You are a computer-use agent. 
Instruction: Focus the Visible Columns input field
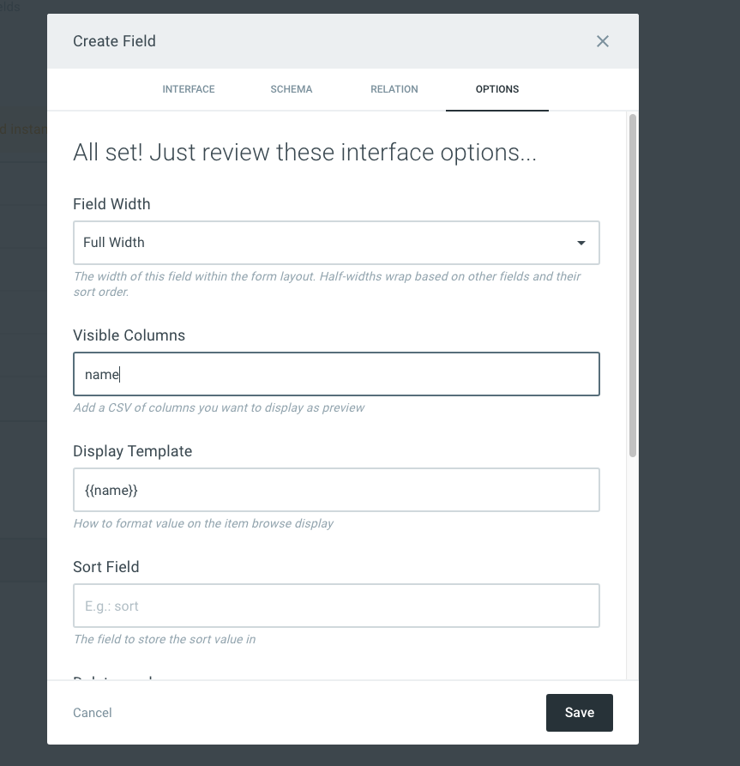(x=336, y=374)
